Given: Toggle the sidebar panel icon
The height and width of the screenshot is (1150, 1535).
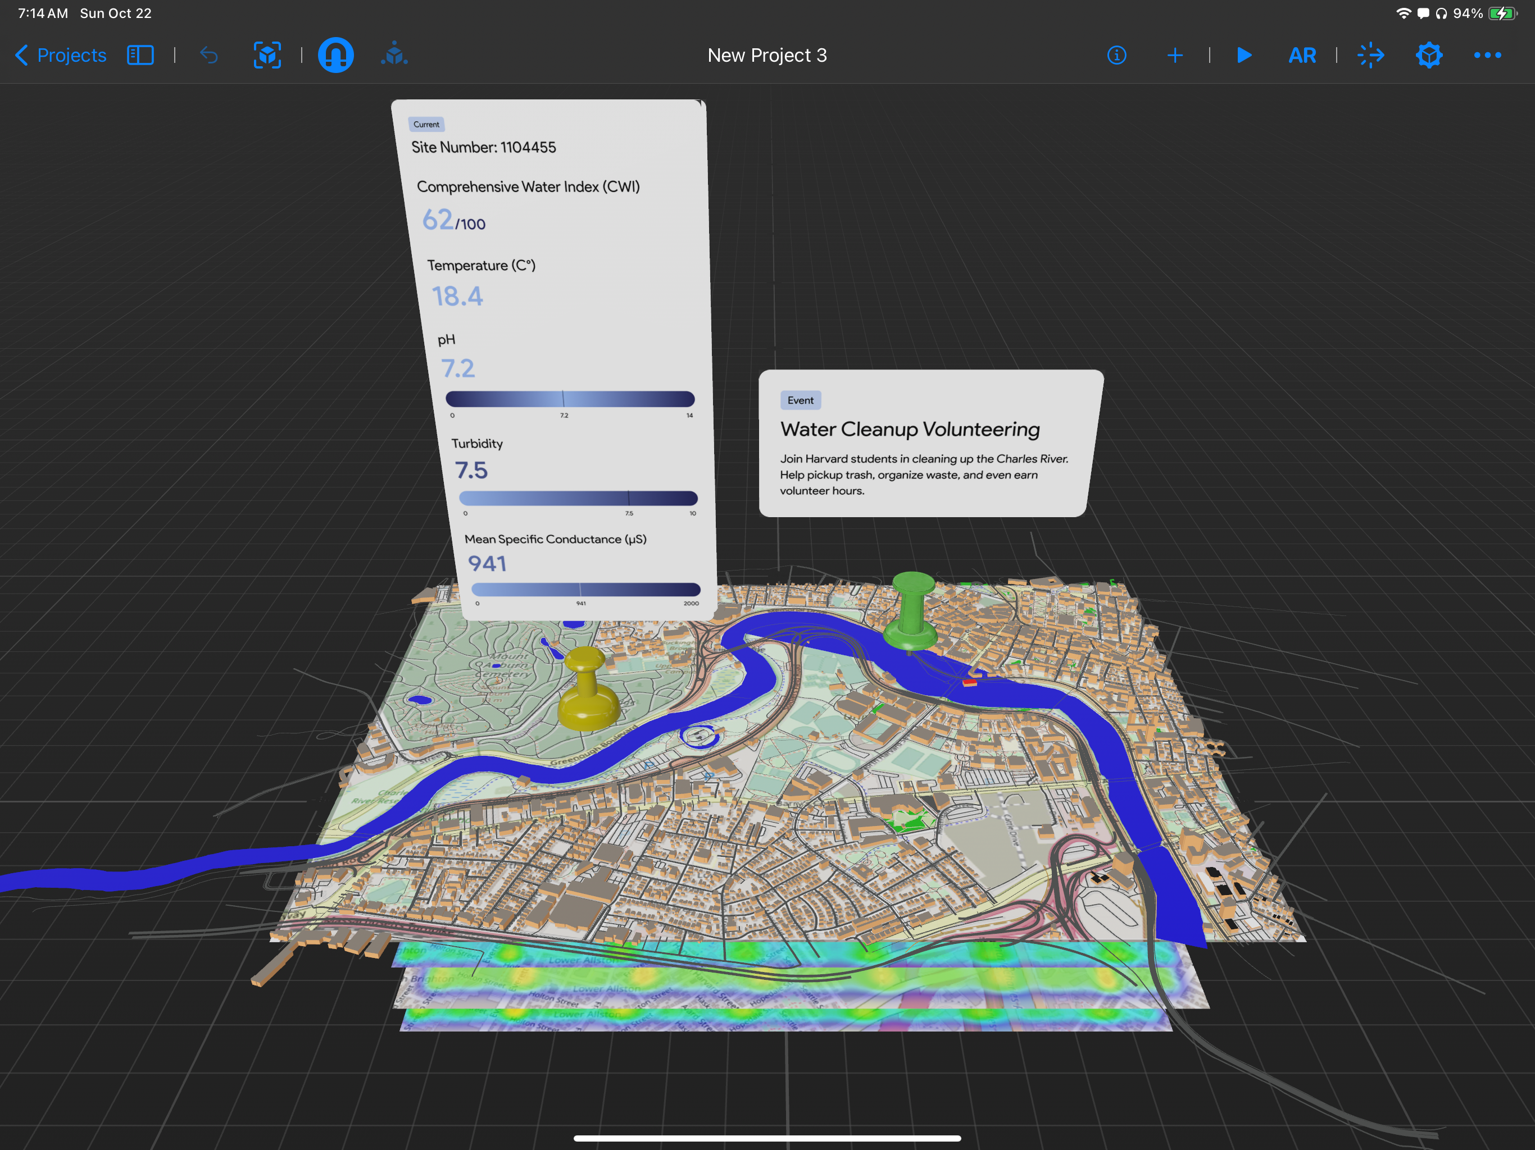Looking at the screenshot, I should (140, 56).
